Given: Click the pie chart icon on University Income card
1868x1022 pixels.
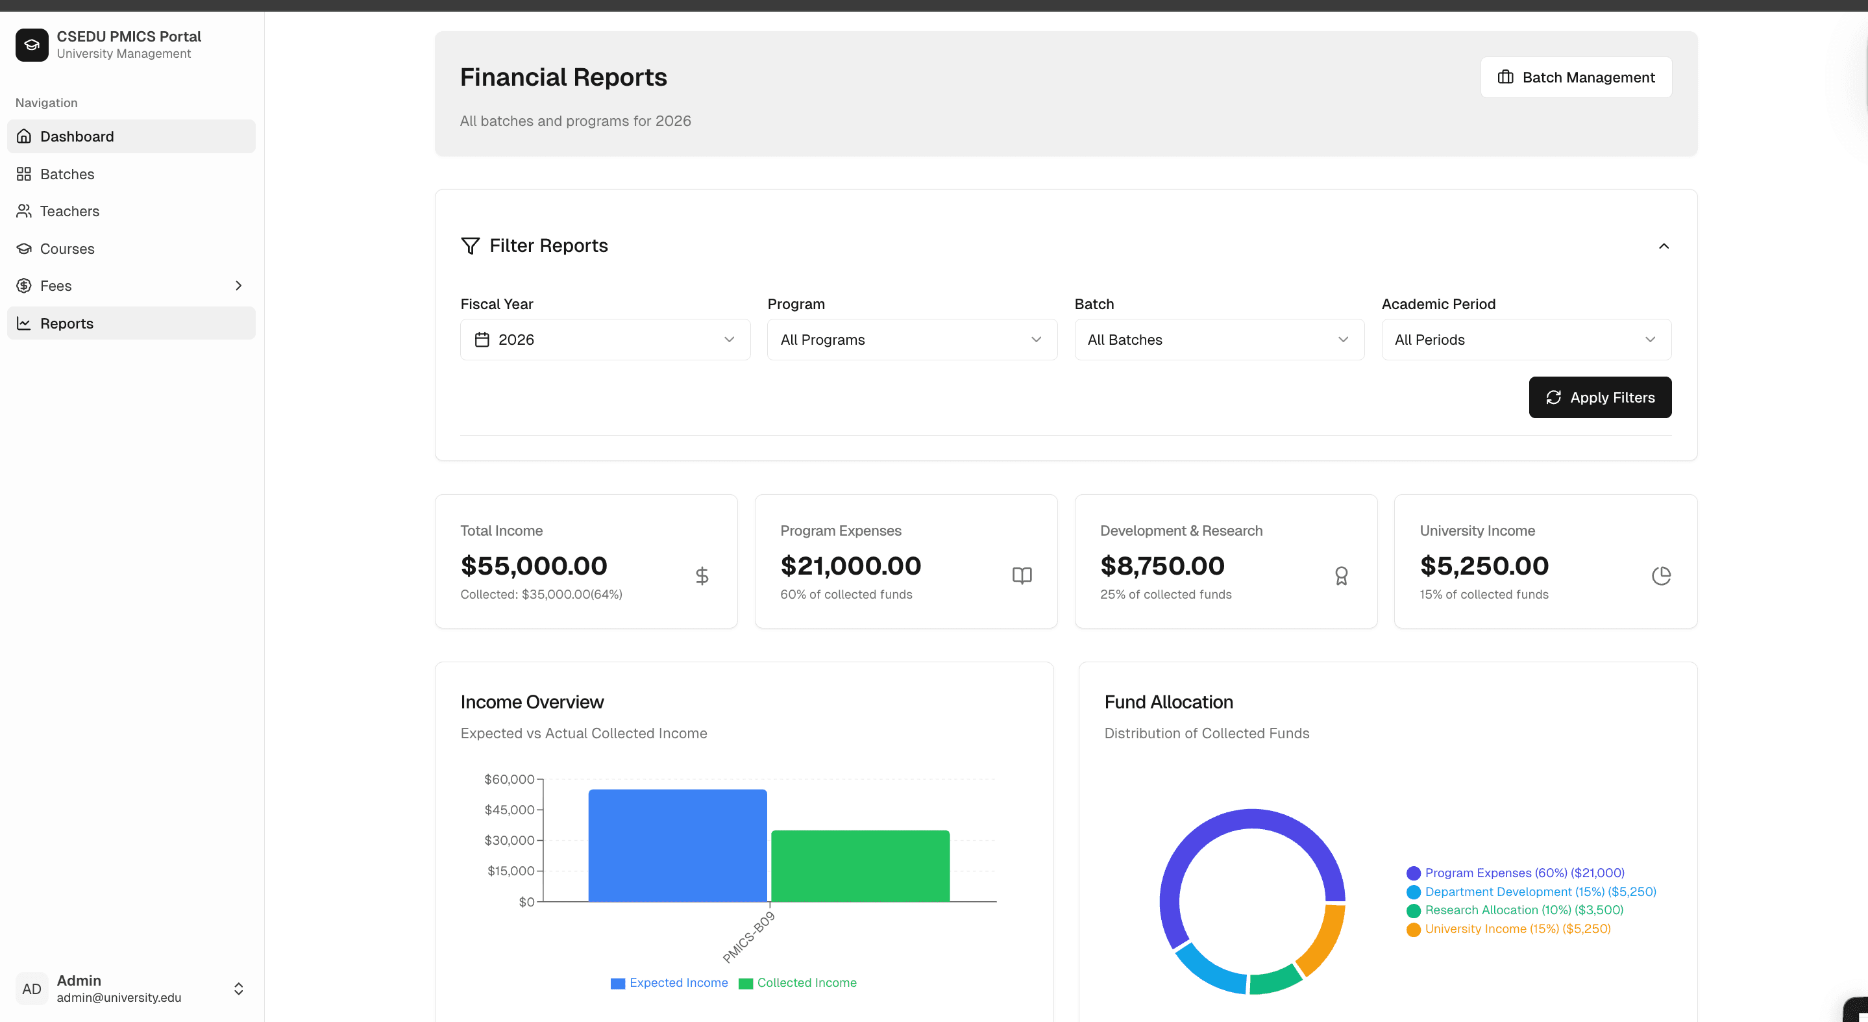Looking at the screenshot, I should (1662, 576).
